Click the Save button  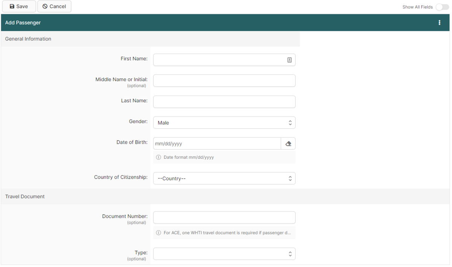(x=19, y=6)
